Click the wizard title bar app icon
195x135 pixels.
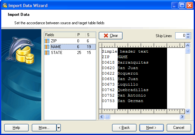(5, 5)
